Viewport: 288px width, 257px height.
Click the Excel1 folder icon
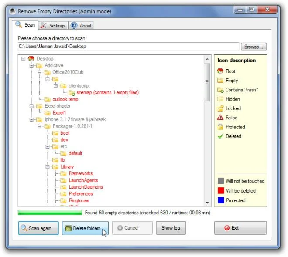[x=47, y=113]
